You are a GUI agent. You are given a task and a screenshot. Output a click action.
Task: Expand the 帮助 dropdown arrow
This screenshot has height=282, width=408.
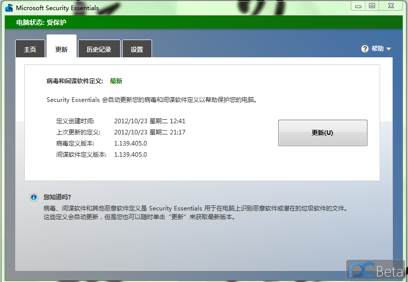tap(389, 49)
